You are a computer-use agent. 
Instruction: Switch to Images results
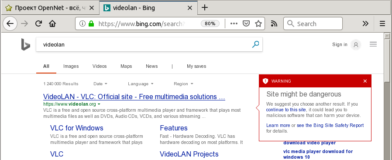click(71, 66)
